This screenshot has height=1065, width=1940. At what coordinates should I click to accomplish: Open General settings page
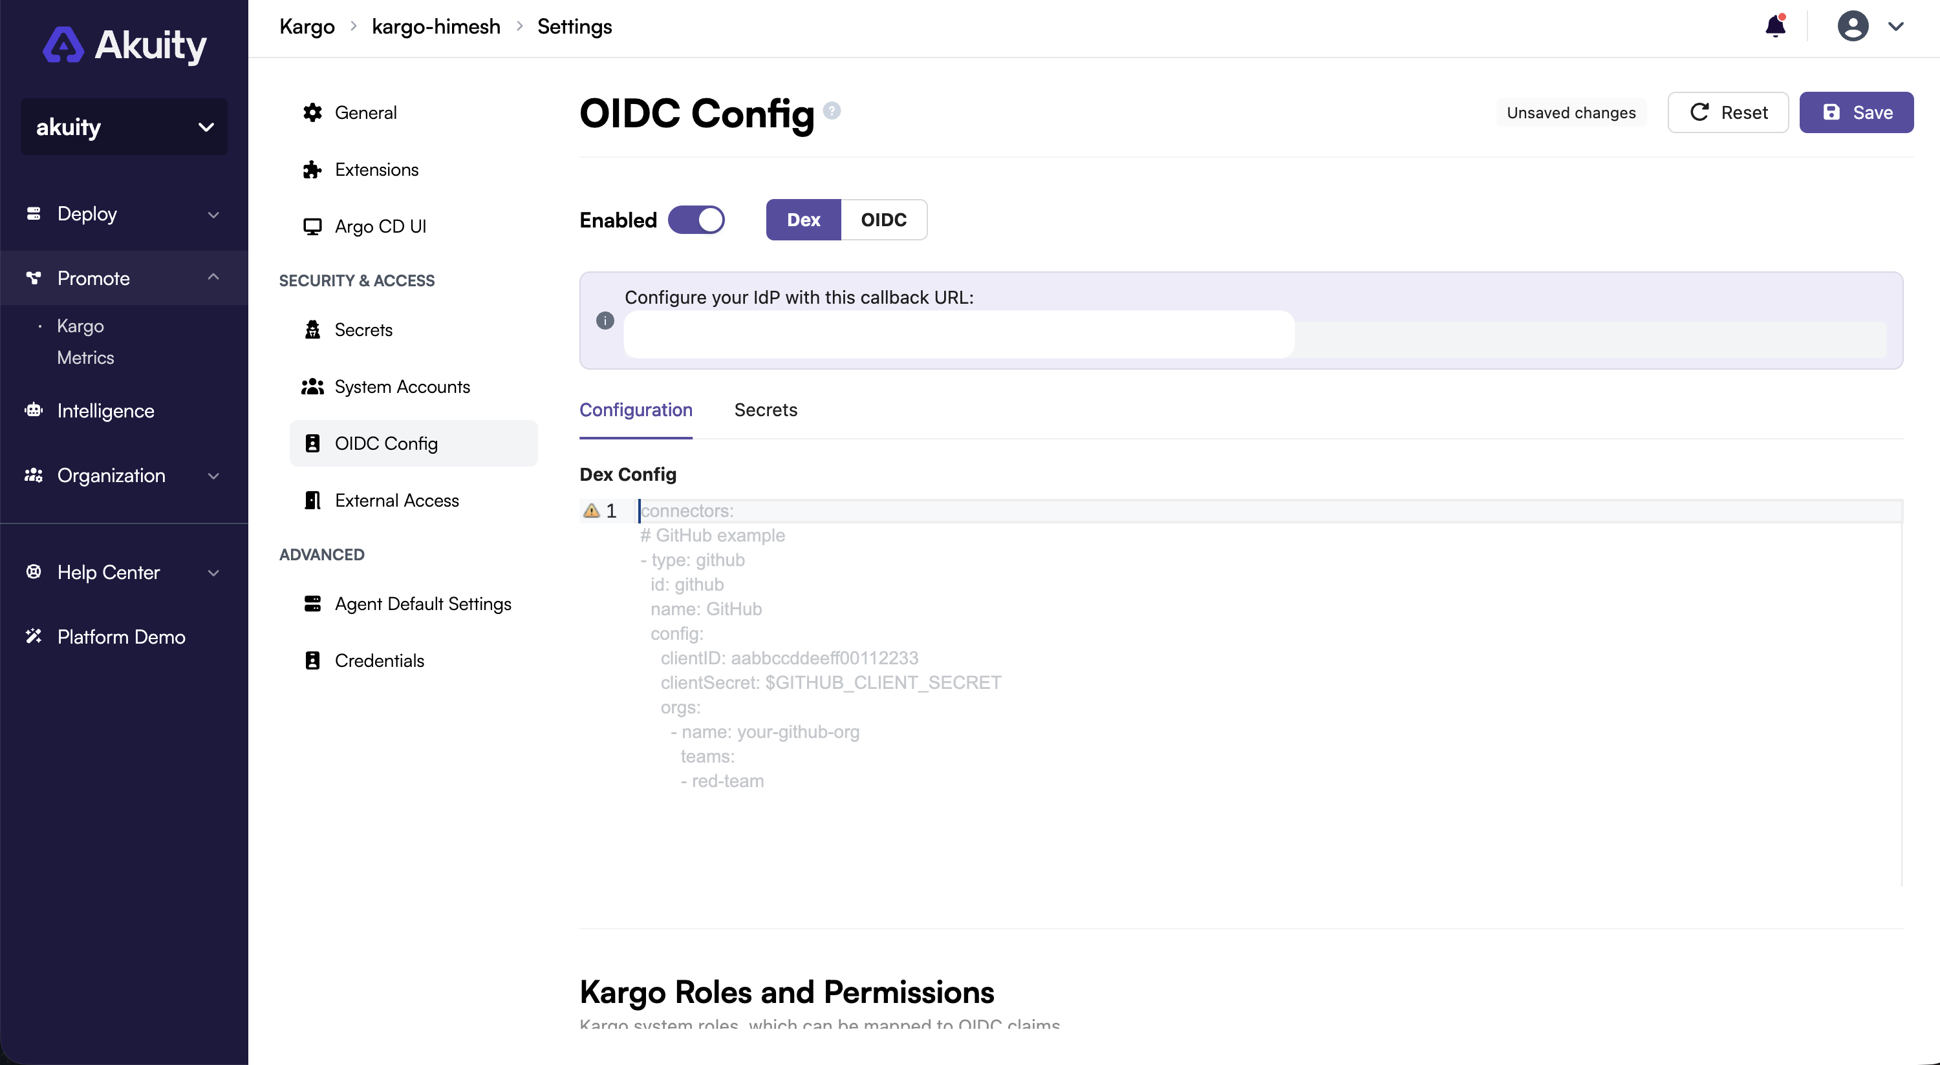pyautogui.click(x=413, y=113)
